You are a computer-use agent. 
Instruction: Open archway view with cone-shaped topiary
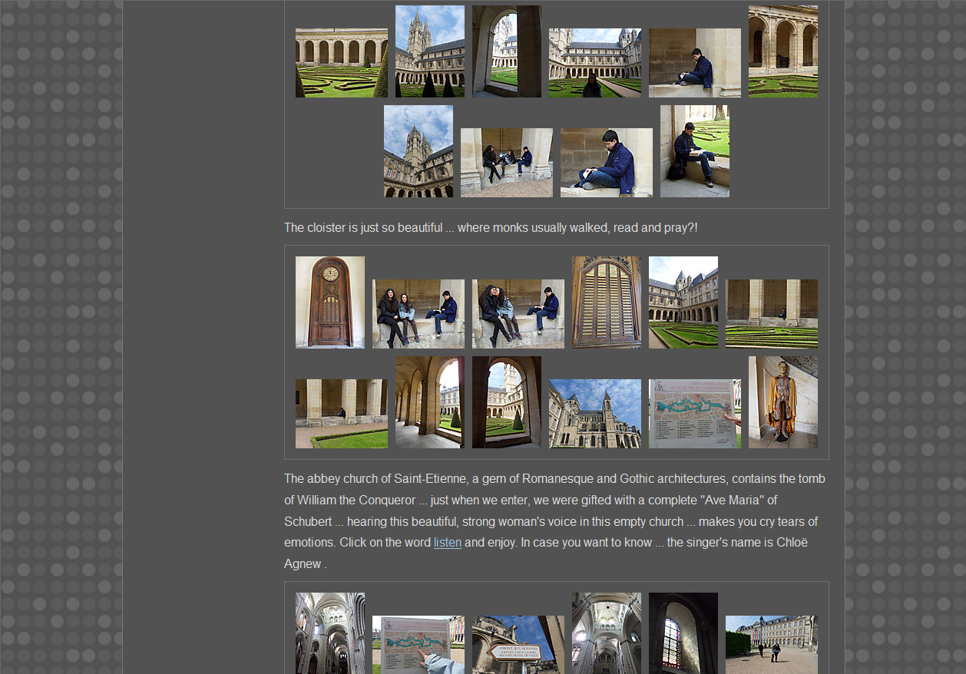point(506,401)
